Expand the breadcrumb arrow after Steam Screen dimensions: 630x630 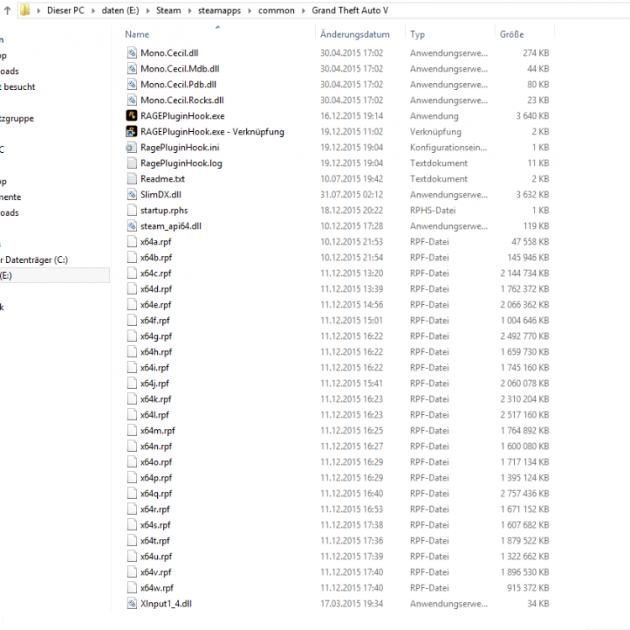pyautogui.click(x=190, y=11)
